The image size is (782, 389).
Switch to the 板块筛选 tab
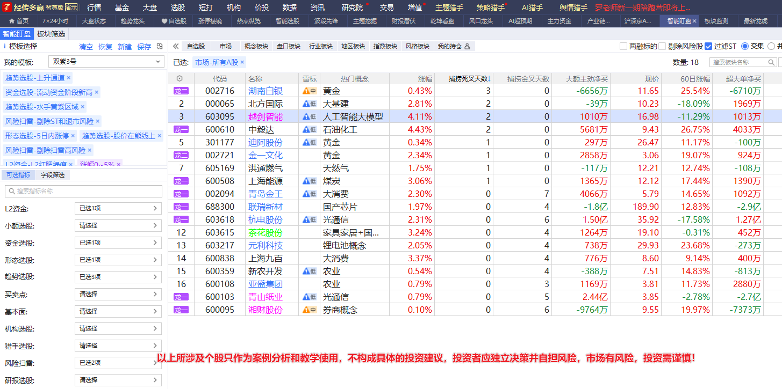[51, 34]
